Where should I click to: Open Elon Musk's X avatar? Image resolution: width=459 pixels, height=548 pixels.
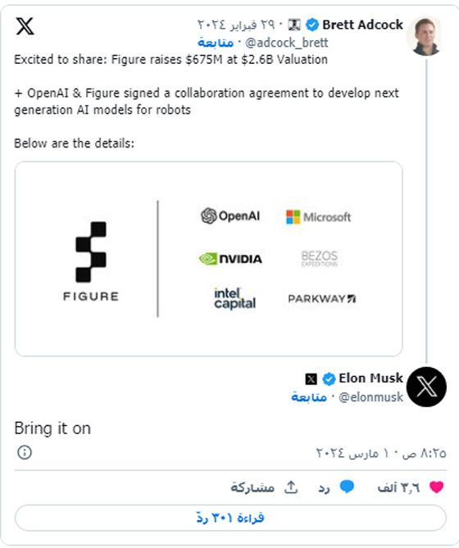tap(426, 387)
